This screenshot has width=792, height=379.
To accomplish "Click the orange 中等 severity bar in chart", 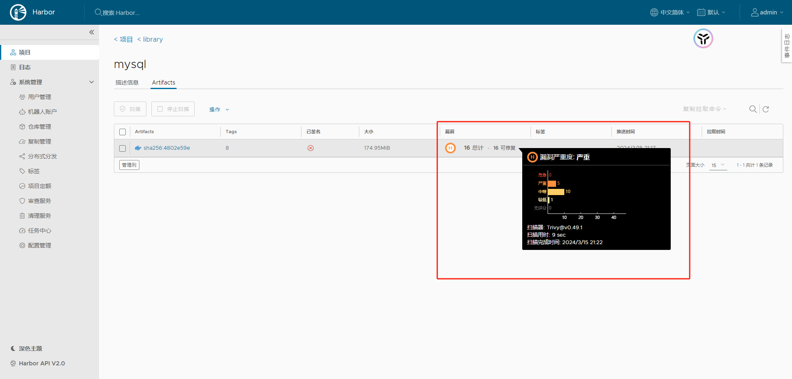I will (x=556, y=192).
